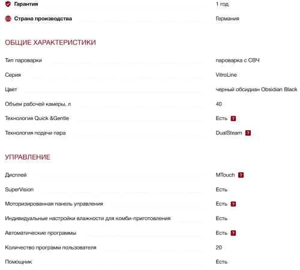Image resolution: width=300 pixels, height=270 pixels.
Task: Click the ОБЩИЕ ХАРАКТЕРИСТИКИ section heading
Action: (50, 43)
